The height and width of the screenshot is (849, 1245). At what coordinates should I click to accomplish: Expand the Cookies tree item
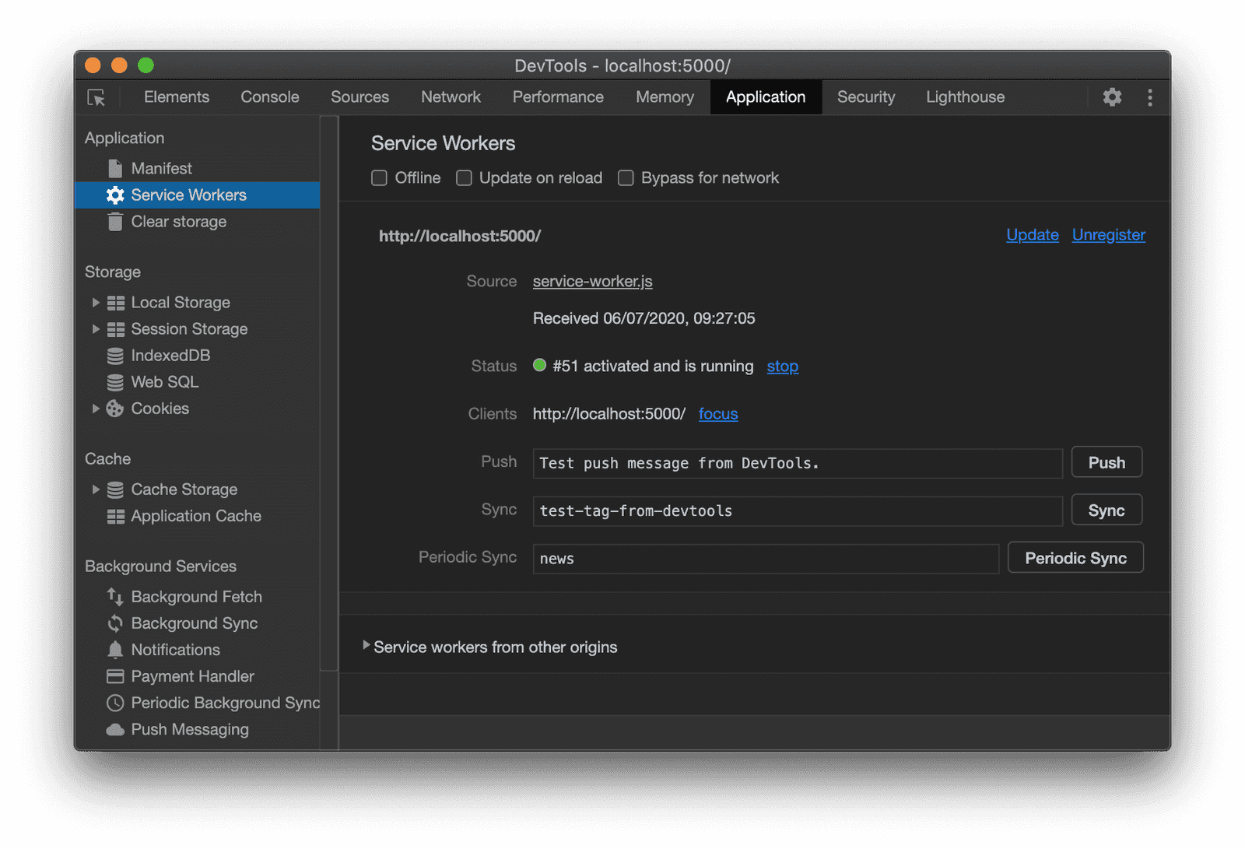click(x=96, y=409)
